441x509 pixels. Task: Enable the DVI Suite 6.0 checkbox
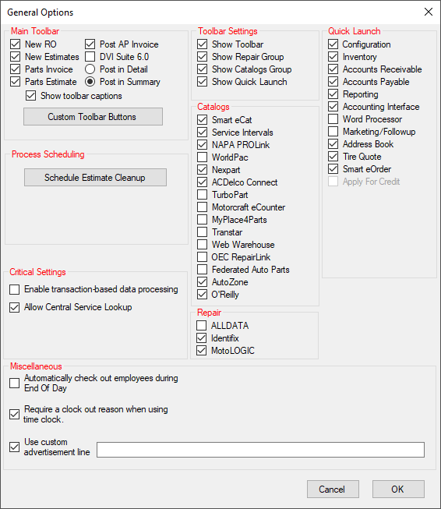point(90,57)
